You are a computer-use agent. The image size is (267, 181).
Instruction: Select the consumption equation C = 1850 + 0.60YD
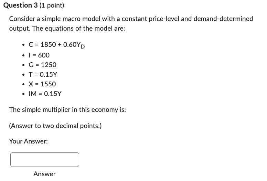pyautogui.click(x=57, y=45)
